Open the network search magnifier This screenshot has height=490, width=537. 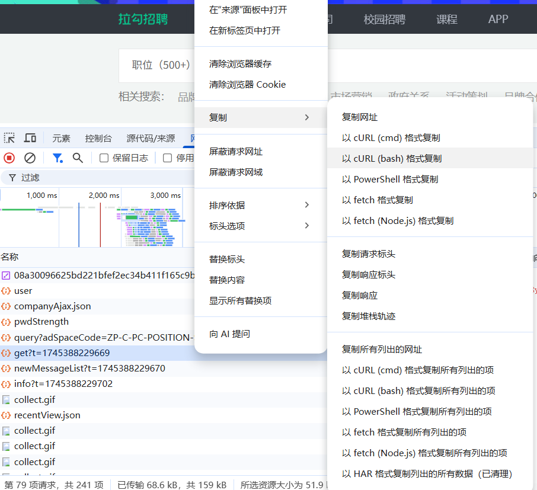[x=78, y=158]
